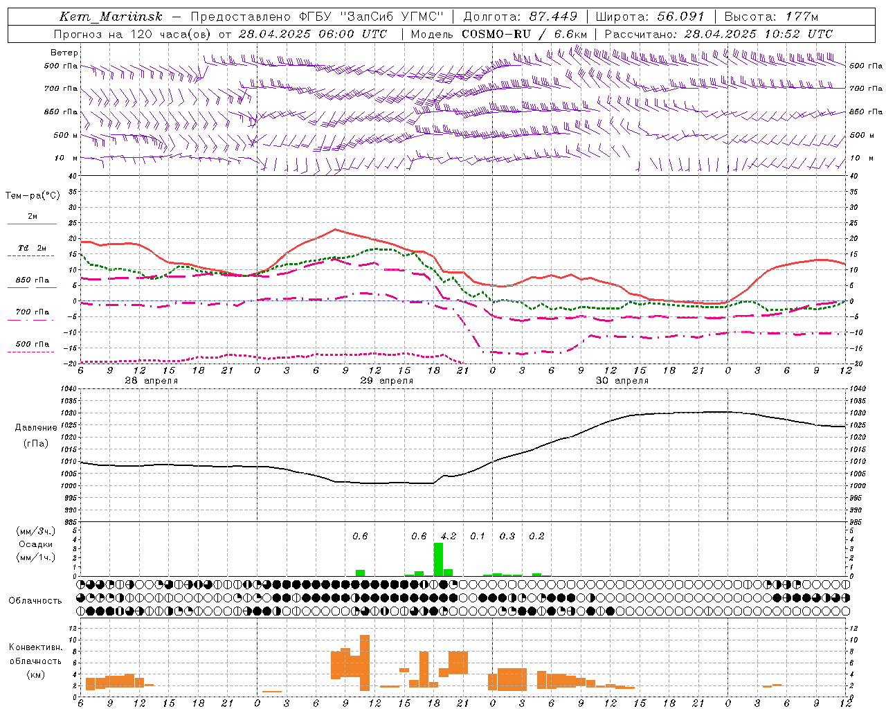Click the 29 апреля date label

point(386,381)
